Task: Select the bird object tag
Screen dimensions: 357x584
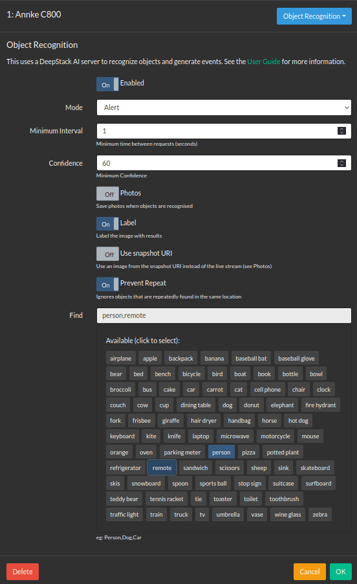Action: 217,374
